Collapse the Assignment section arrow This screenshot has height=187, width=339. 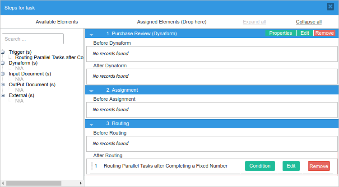(92, 90)
